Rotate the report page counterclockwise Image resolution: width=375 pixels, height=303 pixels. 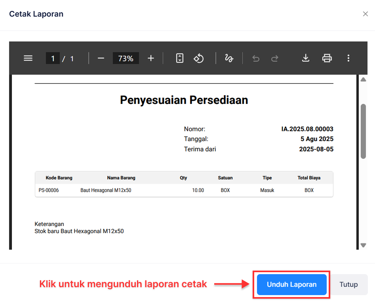(x=199, y=58)
